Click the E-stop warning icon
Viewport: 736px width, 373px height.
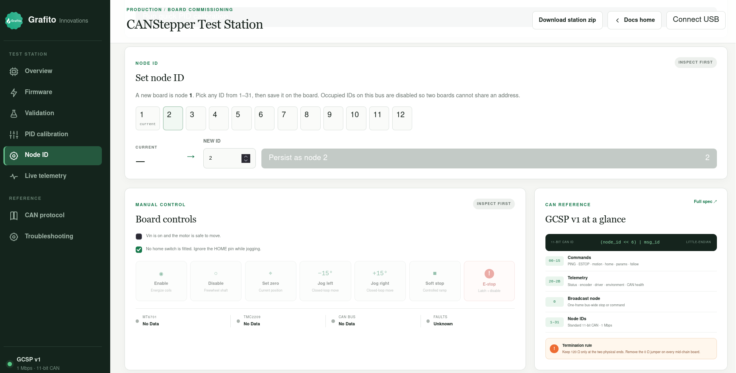coord(489,274)
